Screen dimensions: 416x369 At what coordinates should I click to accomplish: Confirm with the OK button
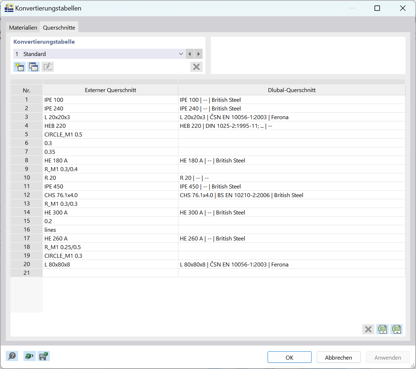[290, 357]
